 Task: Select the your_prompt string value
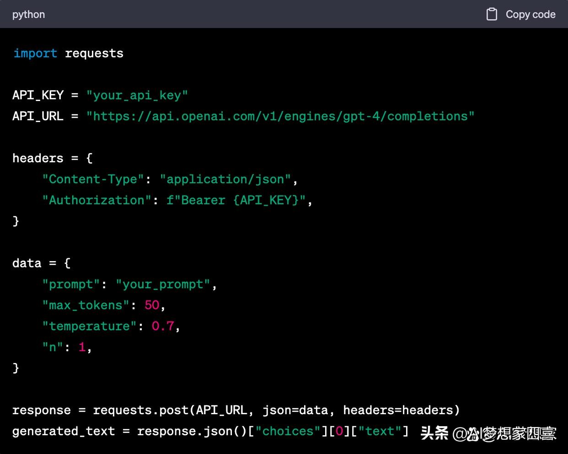tap(165, 284)
